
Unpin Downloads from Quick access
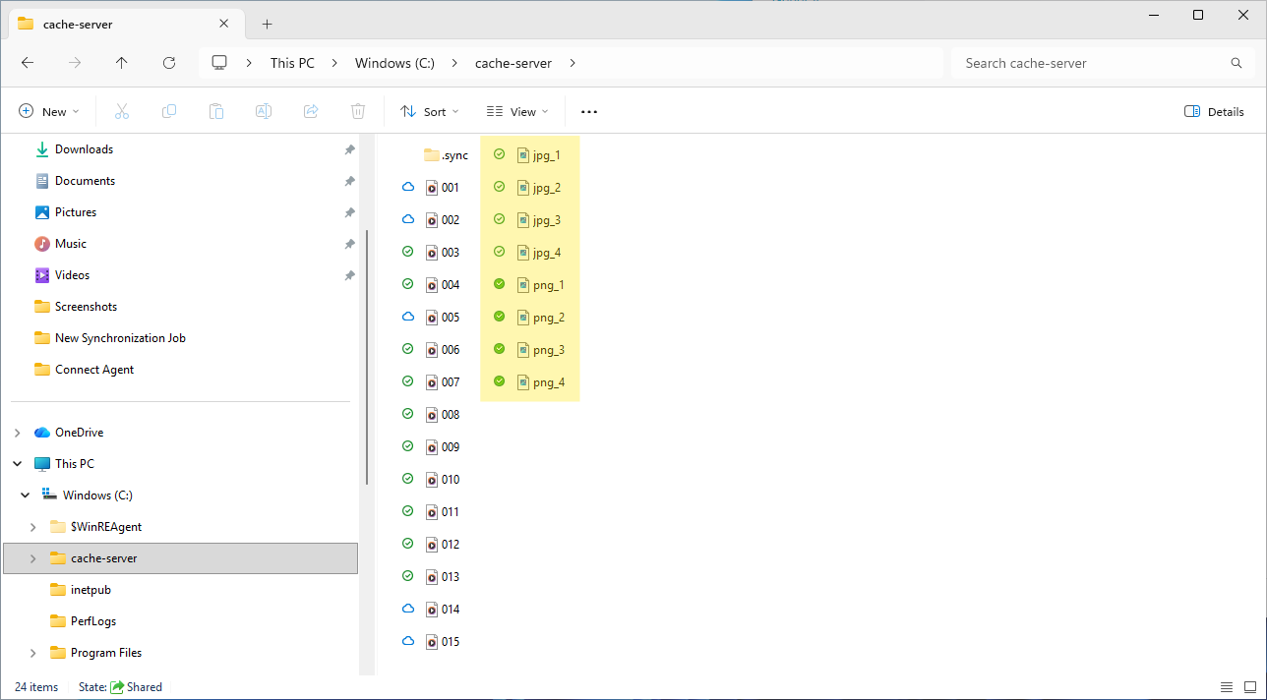pos(349,149)
